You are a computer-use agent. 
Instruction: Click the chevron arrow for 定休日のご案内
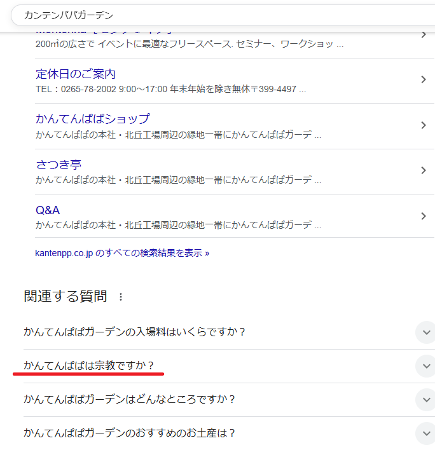pos(424,79)
